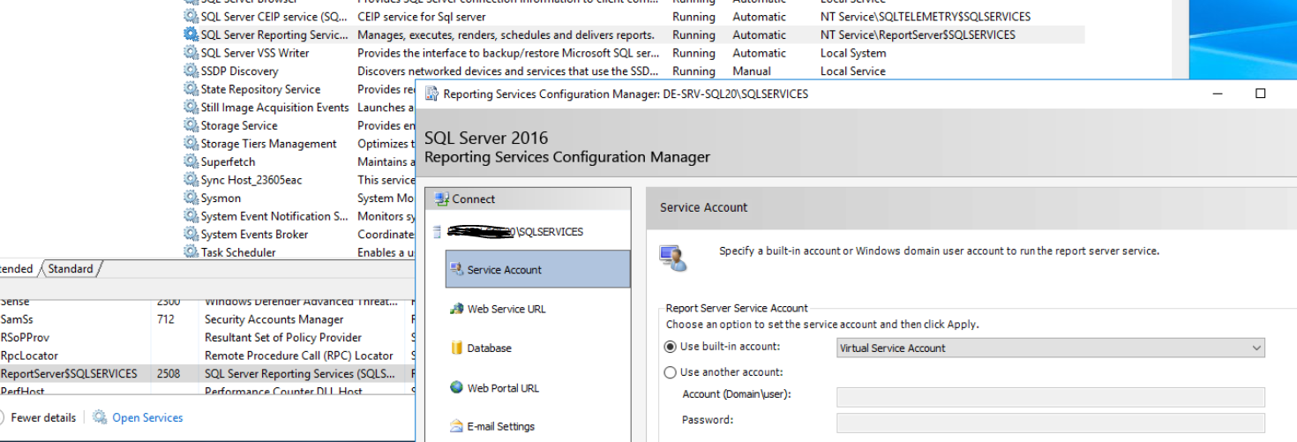1297x442 pixels.
Task: Select the Storage Tiers Management row
Action: pyautogui.click(x=298, y=143)
